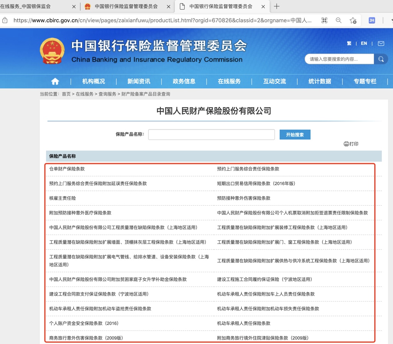Click 首页 in the breadcrumb
The width and height of the screenshot is (393, 344).
pos(66,94)
